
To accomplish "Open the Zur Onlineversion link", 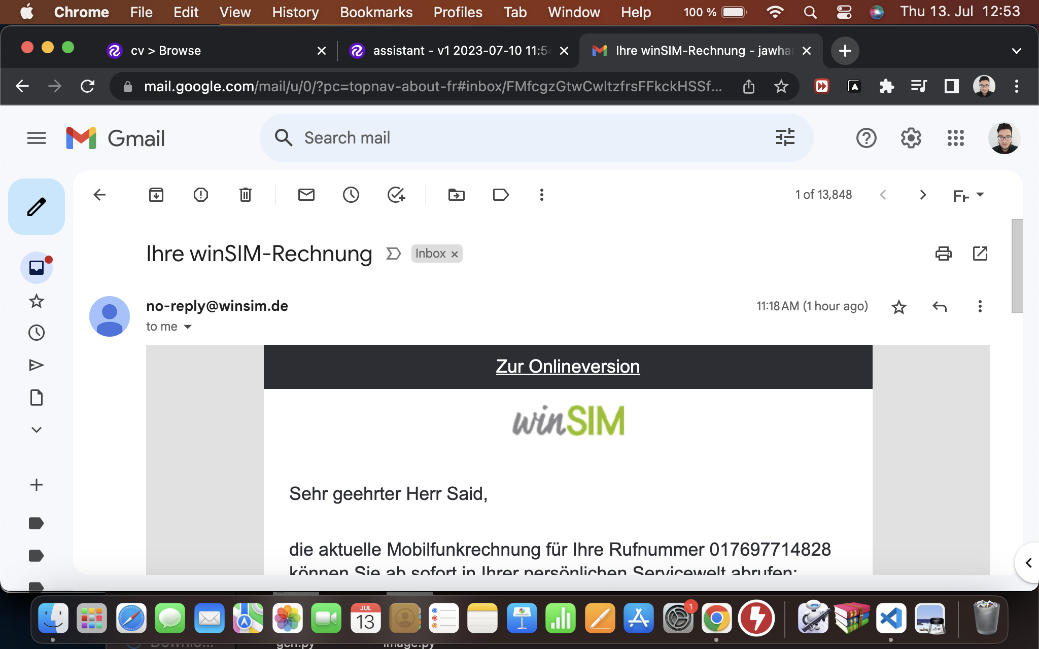I will 568,367.
